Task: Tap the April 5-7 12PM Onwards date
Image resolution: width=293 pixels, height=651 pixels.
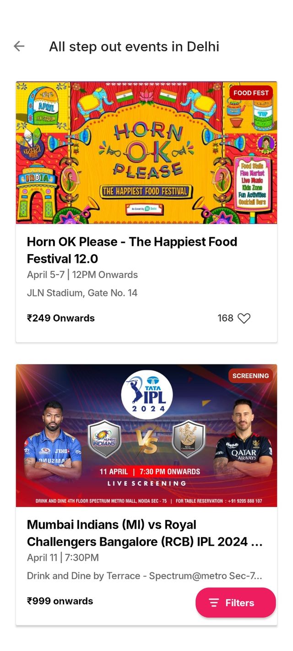Action: (82, 275)
